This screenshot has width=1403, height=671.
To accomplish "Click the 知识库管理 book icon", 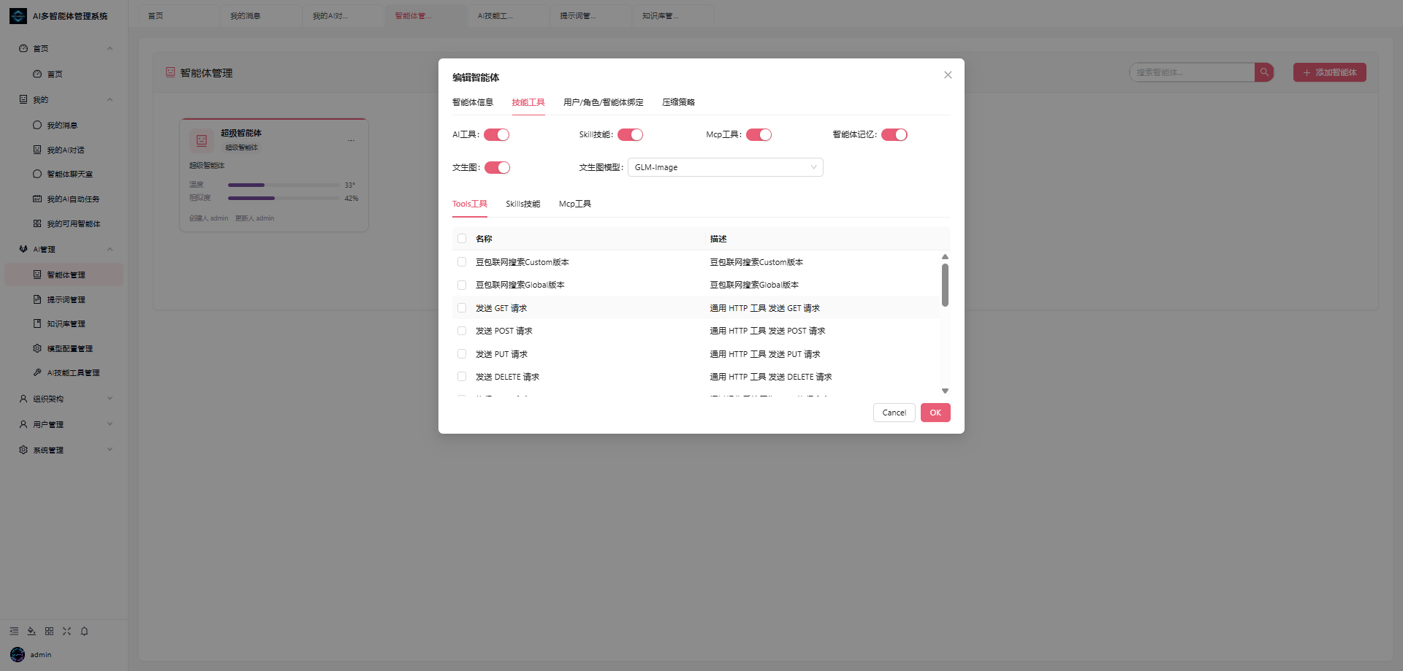I will pyautogui.click(x=37, y=323).
